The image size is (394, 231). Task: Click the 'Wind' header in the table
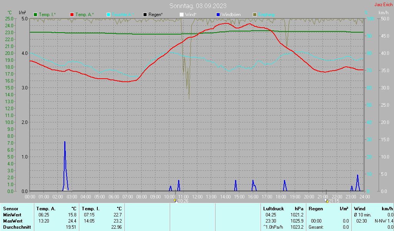pyautogui.click(x=359, y=209)
